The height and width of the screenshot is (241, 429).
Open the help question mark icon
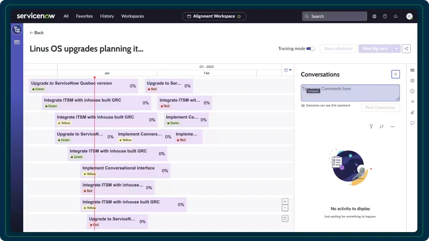[x=385, y=17]
